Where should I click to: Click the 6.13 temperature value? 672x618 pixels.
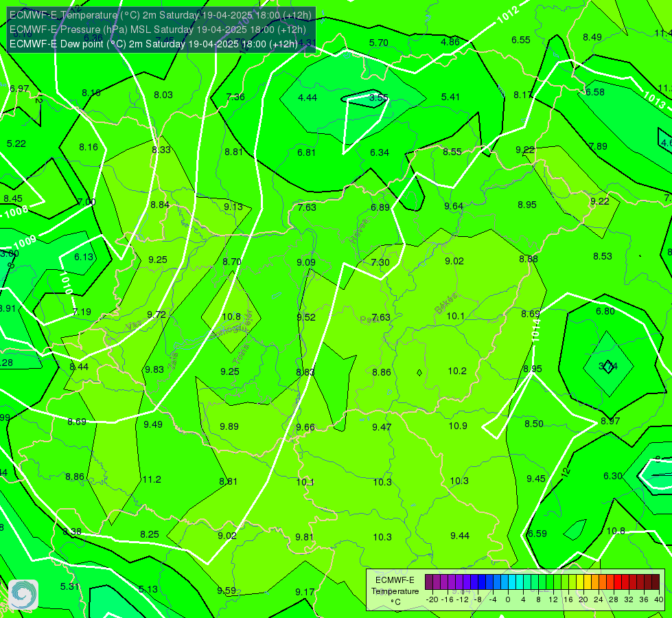(84, 257)
